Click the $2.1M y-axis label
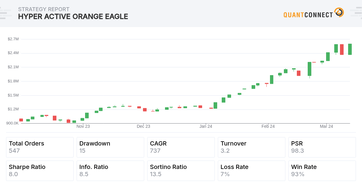Viewport: 362px width, 190px height. 13,67
